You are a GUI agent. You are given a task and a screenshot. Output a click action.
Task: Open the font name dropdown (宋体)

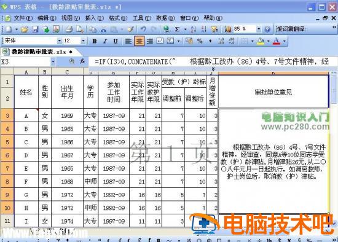(x=59, y=41)
